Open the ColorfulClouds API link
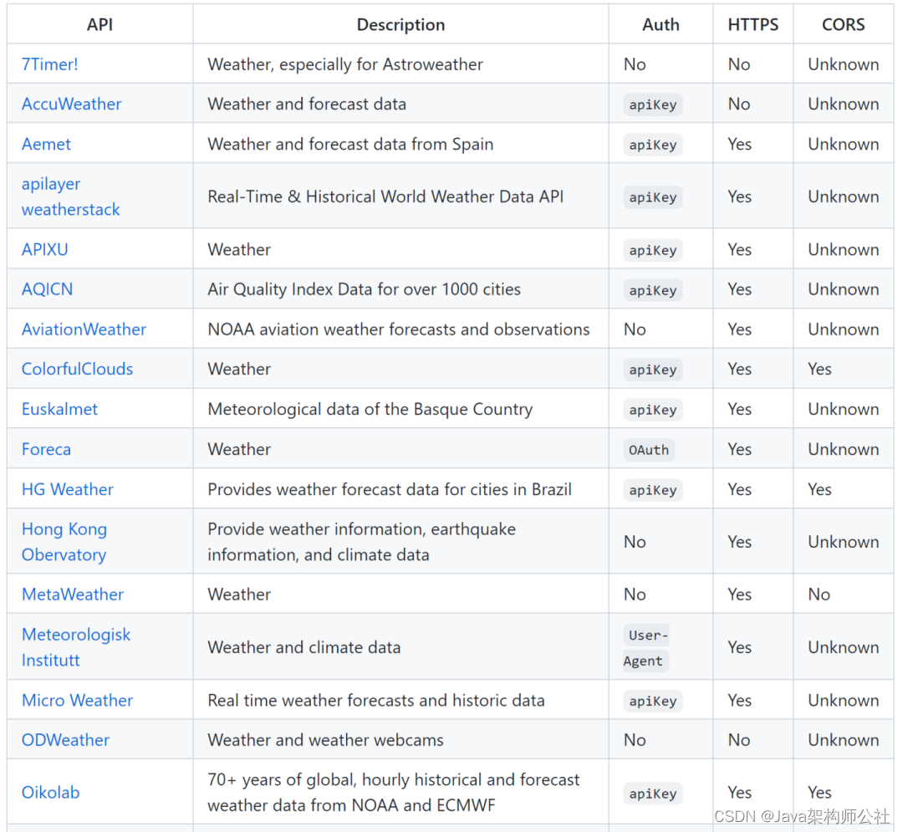Viewport: 903px width, 832px height. (77, 369)
